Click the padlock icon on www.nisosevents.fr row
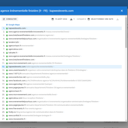 point(7,119)
